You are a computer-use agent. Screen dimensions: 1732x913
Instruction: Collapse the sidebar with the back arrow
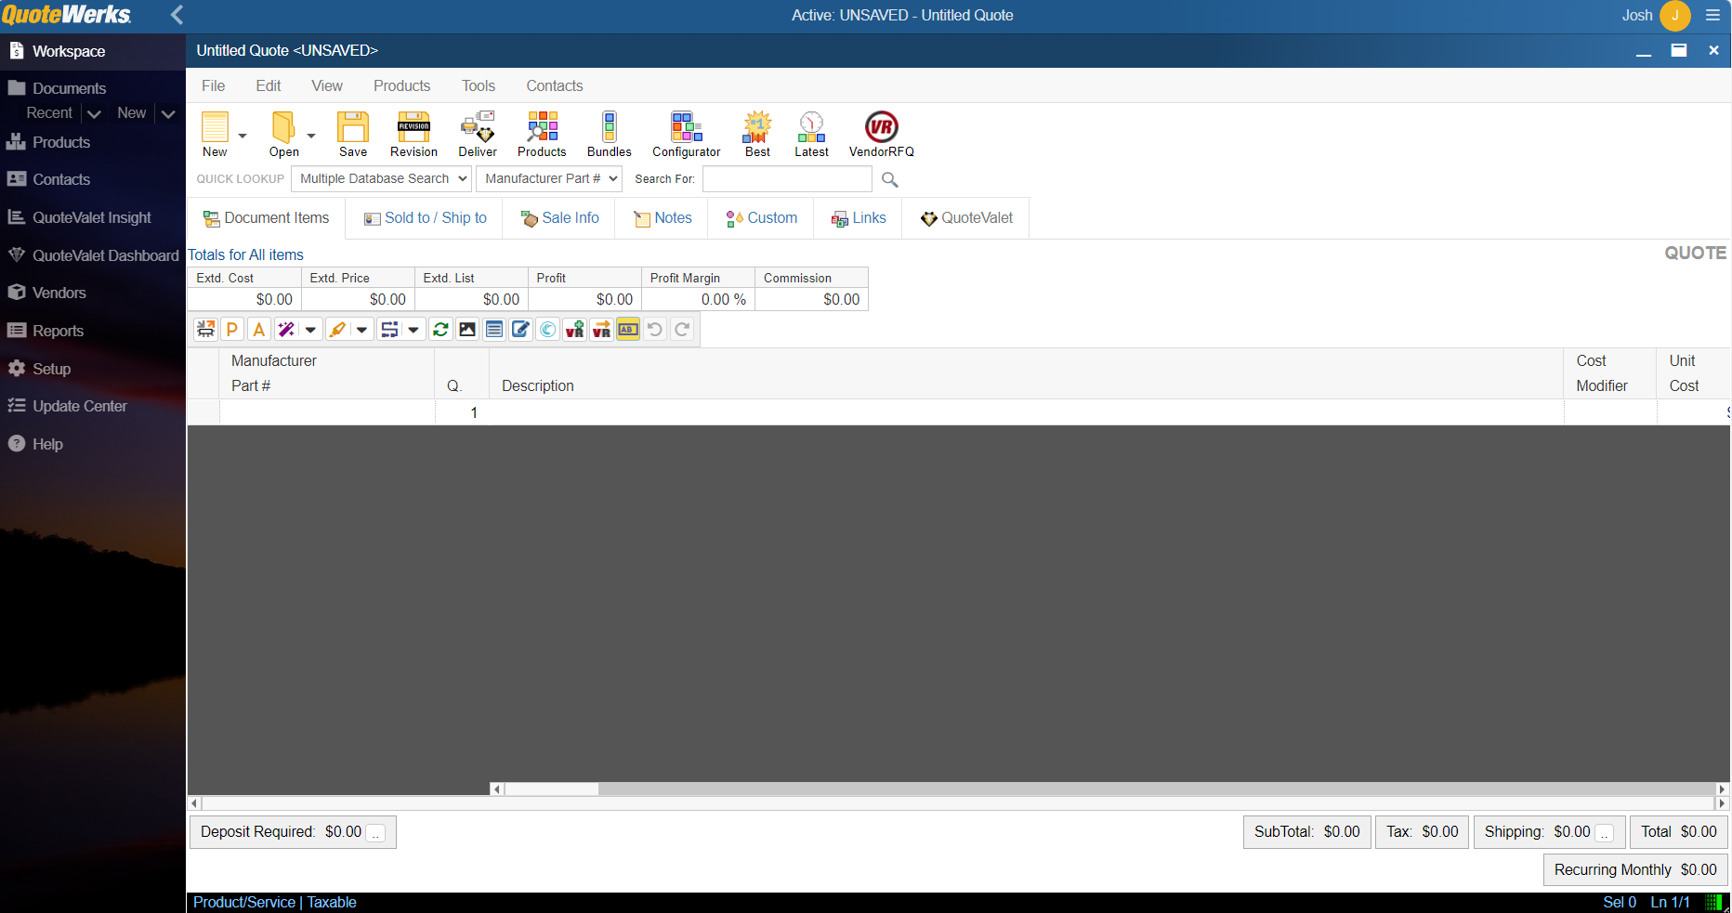[x=177, y=15]
